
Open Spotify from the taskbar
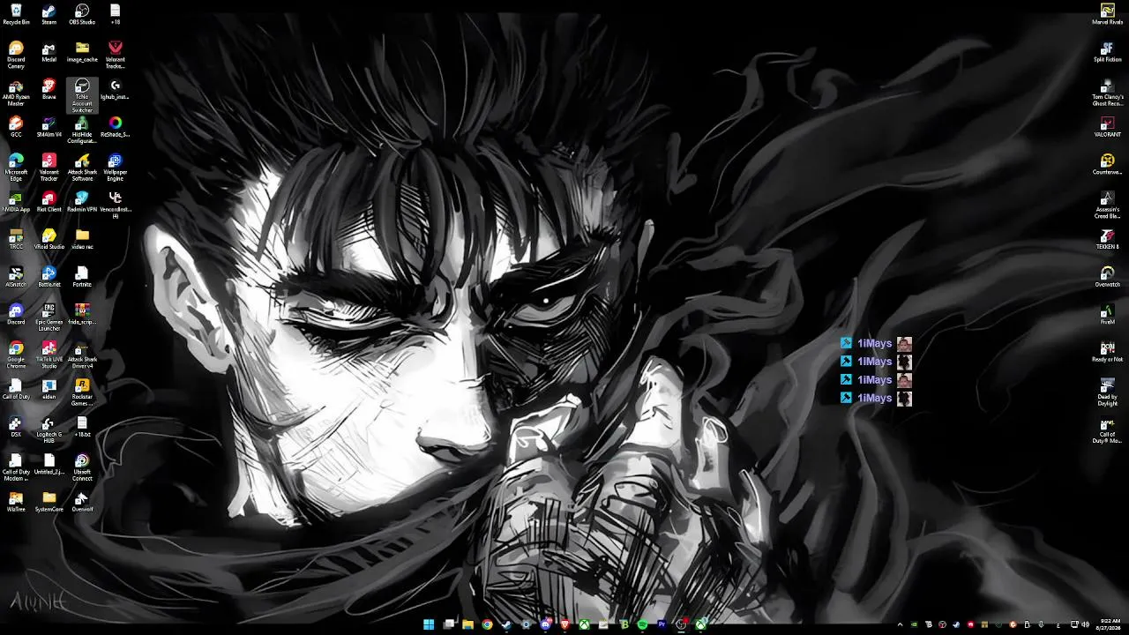[x=642, y=624]
